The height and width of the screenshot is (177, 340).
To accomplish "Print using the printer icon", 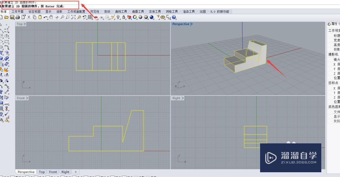I will (x=18, y=17).
